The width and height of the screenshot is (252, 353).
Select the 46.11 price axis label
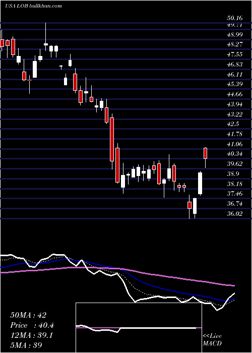coord(235,74)
